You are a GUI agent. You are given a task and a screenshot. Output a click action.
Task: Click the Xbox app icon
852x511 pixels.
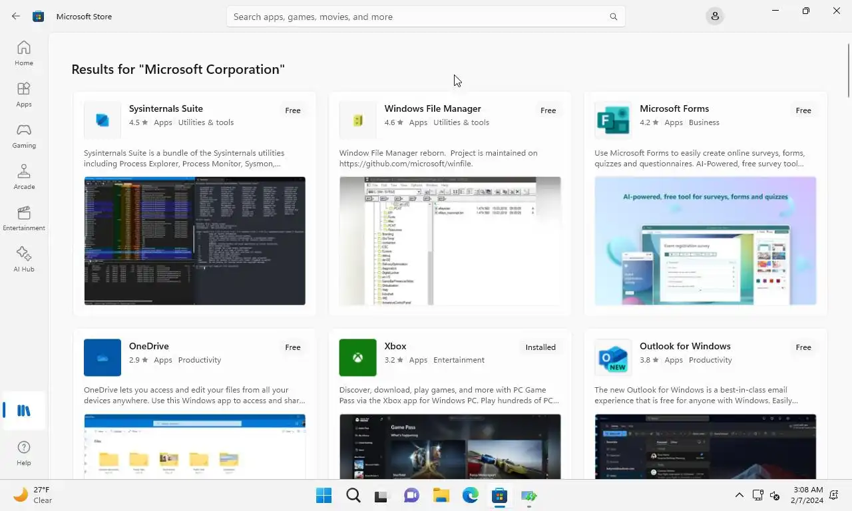click(358, 357)
